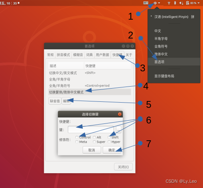Enable the Hyper modifier checkbox
The width and height of the screenshot is (203, 188).
coord(109,142)
